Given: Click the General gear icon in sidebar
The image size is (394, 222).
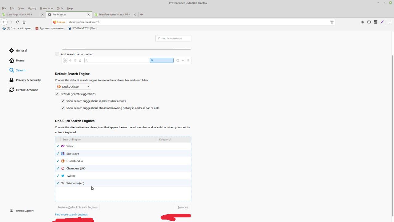Looking at the screenshot, I should (11, 50).
